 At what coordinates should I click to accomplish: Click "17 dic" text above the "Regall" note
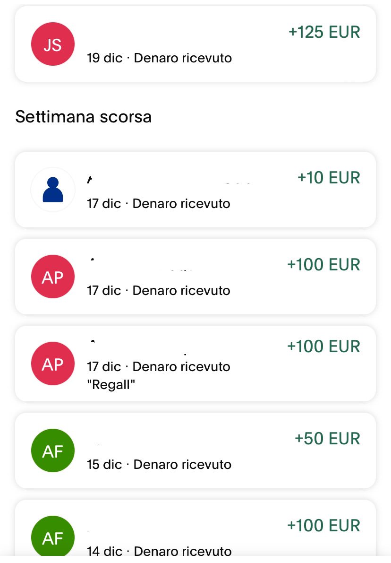pos(104,367)
